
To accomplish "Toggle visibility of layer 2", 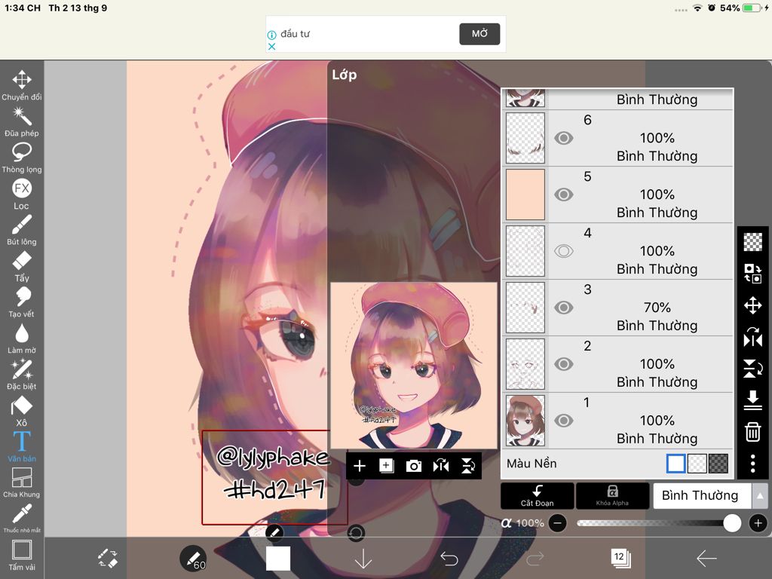I will pyautogui.click(x=564, y=364).
